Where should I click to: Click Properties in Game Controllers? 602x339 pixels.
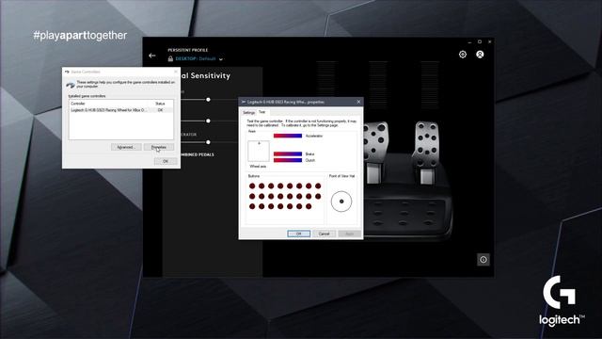click(x=159, y=147)
